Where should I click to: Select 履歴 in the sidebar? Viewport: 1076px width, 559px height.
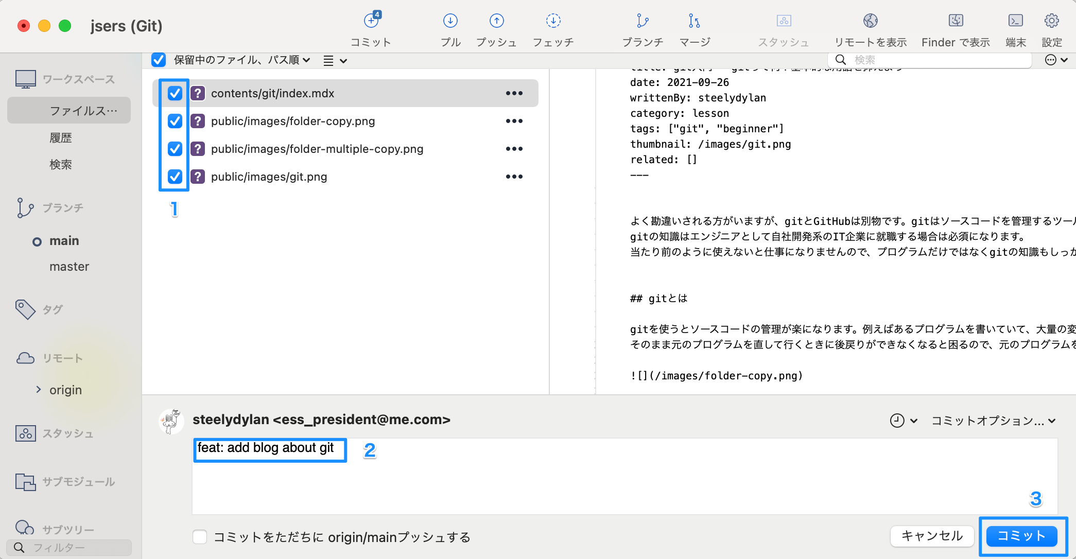61,137
